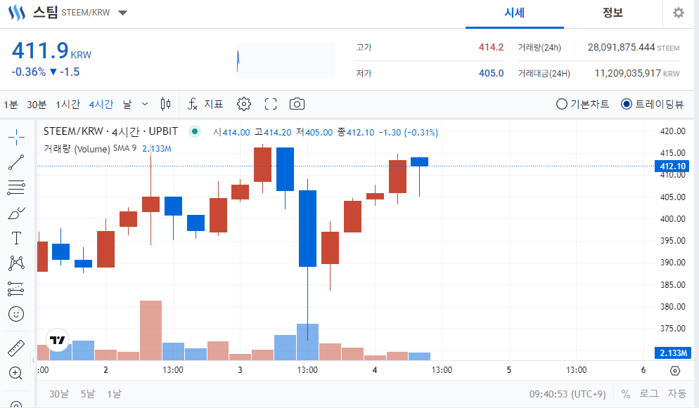Image resolution: width=699 pixels, height=408 pixels.
Task: Open chart settings gear in toolbar
Action: (244, 104)
